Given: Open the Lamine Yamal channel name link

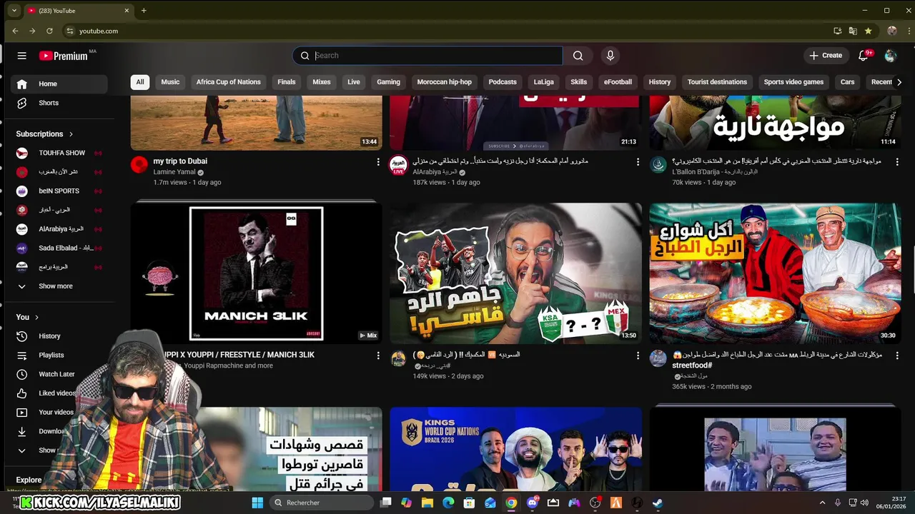Looking at the screenshot, I should (176, 173).
